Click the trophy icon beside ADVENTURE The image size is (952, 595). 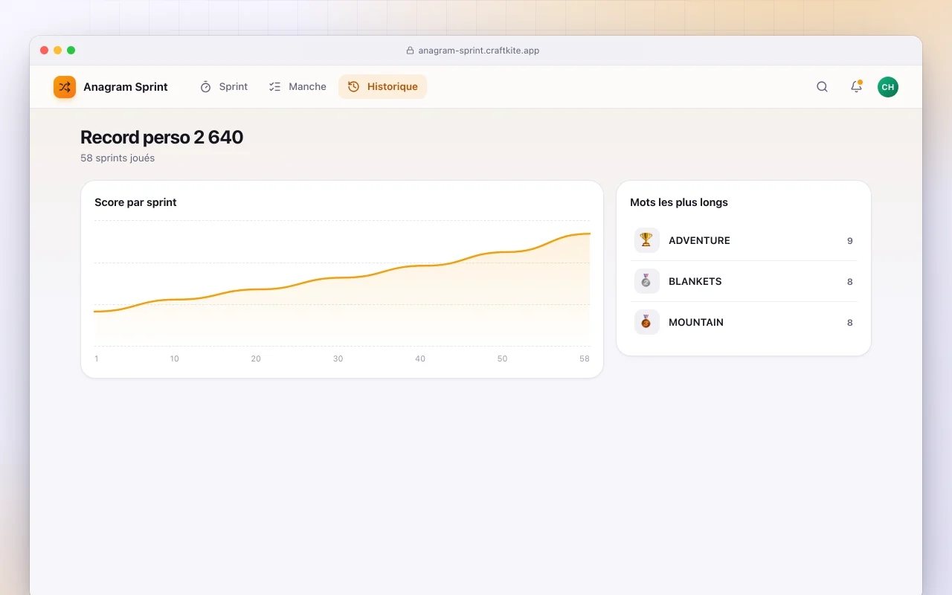646,240
